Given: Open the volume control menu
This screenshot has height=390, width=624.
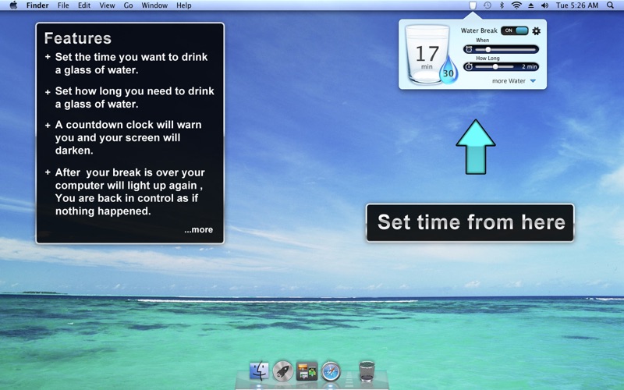Looking at the screenshot, I should pyautogui.click(x=544, y=5).
